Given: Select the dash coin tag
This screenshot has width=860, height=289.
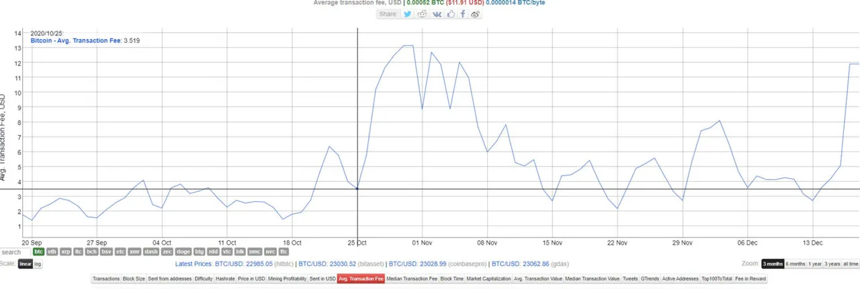Looking at the screenshot, I should (x=151, y=252).
